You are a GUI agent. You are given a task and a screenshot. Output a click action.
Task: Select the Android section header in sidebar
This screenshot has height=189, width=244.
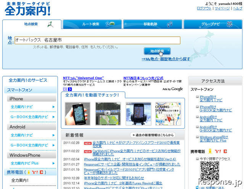pos(32,127)
